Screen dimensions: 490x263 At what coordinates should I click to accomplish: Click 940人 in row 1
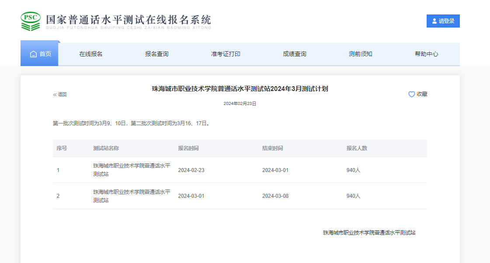click(x=354, y=170)
